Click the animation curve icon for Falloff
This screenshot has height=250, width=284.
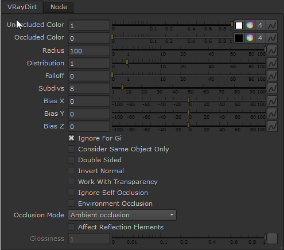click(272, 76)
